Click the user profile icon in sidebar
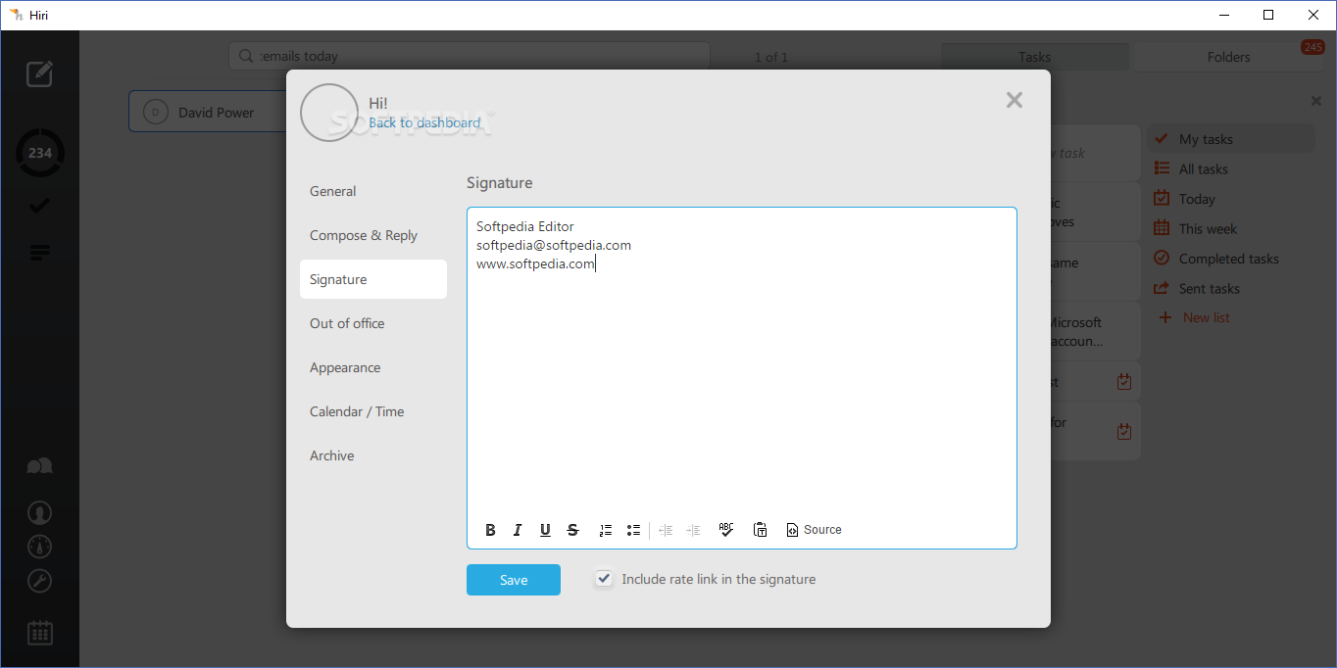Screen dimensions: 1337x668 (x=39, y=512)
